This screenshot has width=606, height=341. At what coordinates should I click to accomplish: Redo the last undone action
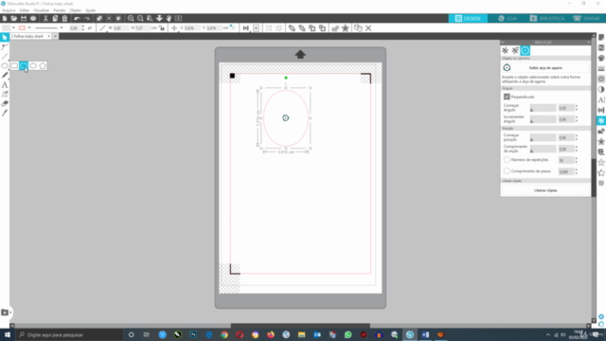(x=87, y=18)
